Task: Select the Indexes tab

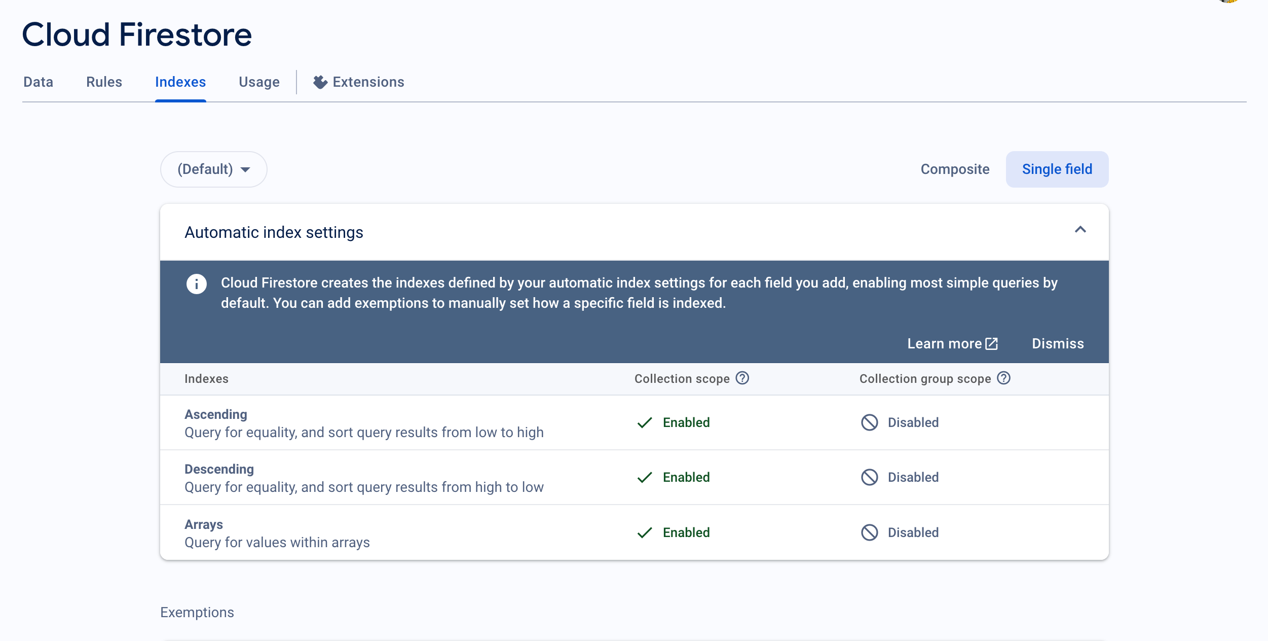Action: point(180,82)
